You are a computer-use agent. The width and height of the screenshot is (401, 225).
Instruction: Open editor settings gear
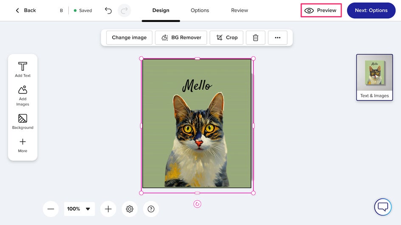(x=130, y=209)
